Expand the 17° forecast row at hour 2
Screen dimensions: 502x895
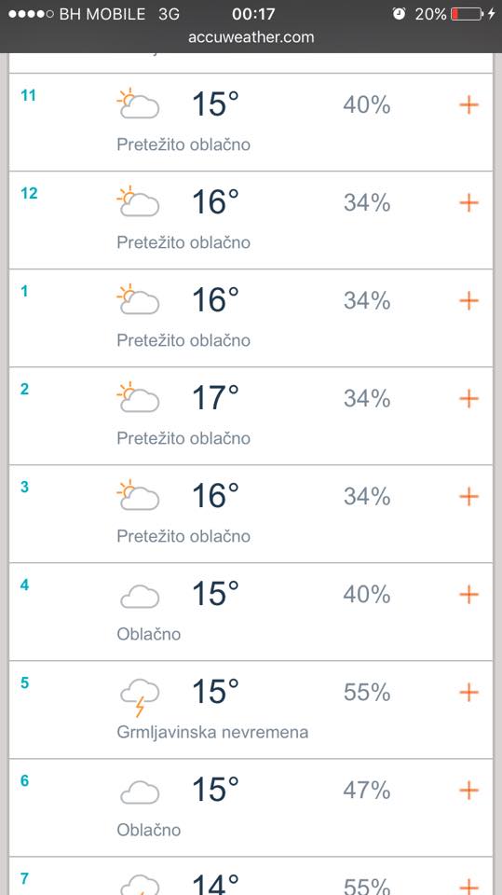(x=468, y=398)
